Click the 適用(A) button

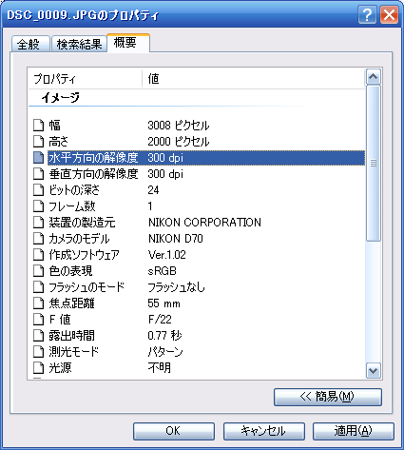[354, 431]
